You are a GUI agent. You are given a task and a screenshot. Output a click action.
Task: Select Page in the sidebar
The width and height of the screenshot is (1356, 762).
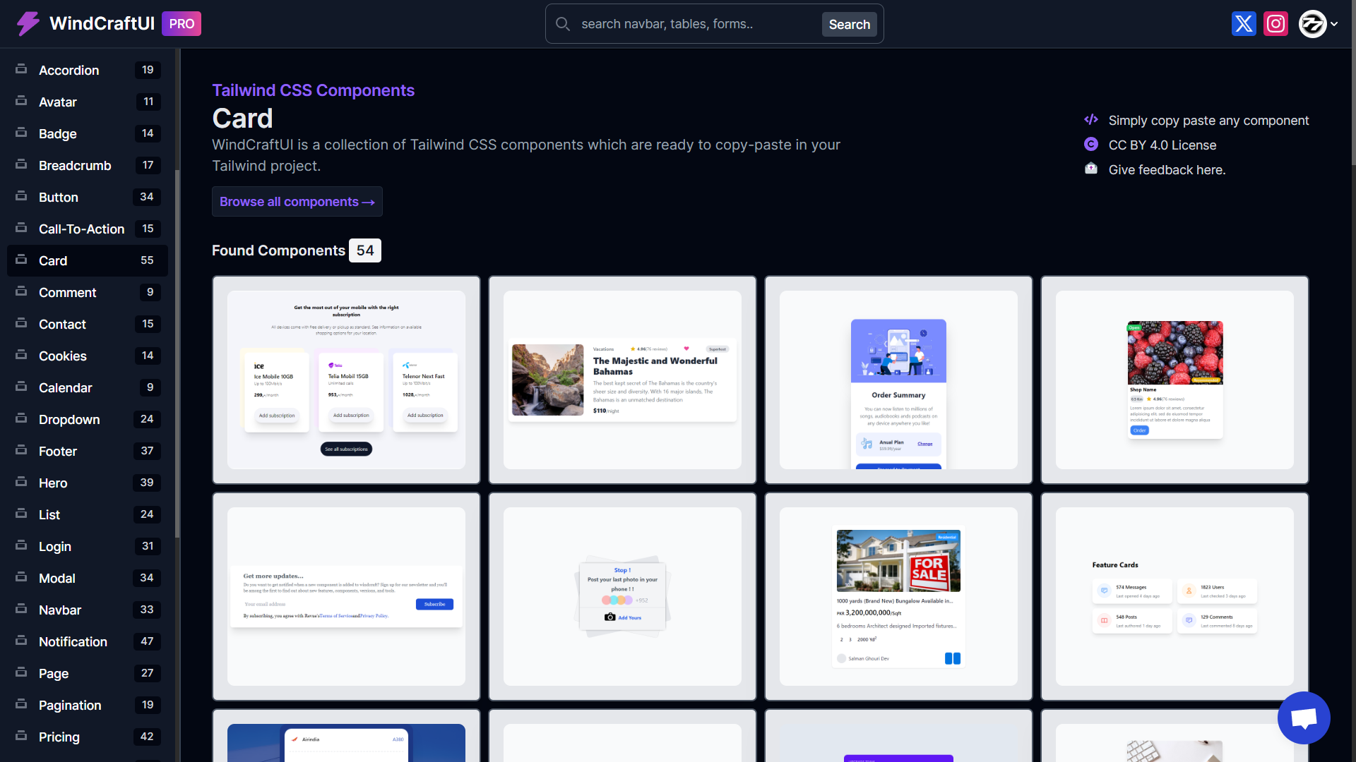pos(88,673)
